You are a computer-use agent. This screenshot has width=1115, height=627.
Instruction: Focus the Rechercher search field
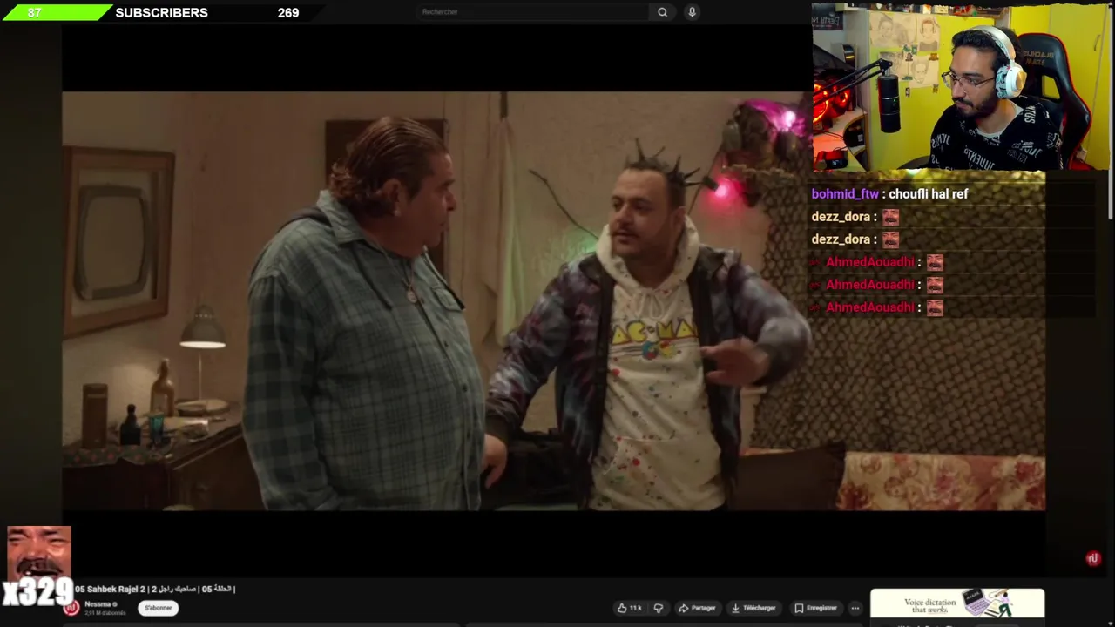533,12
